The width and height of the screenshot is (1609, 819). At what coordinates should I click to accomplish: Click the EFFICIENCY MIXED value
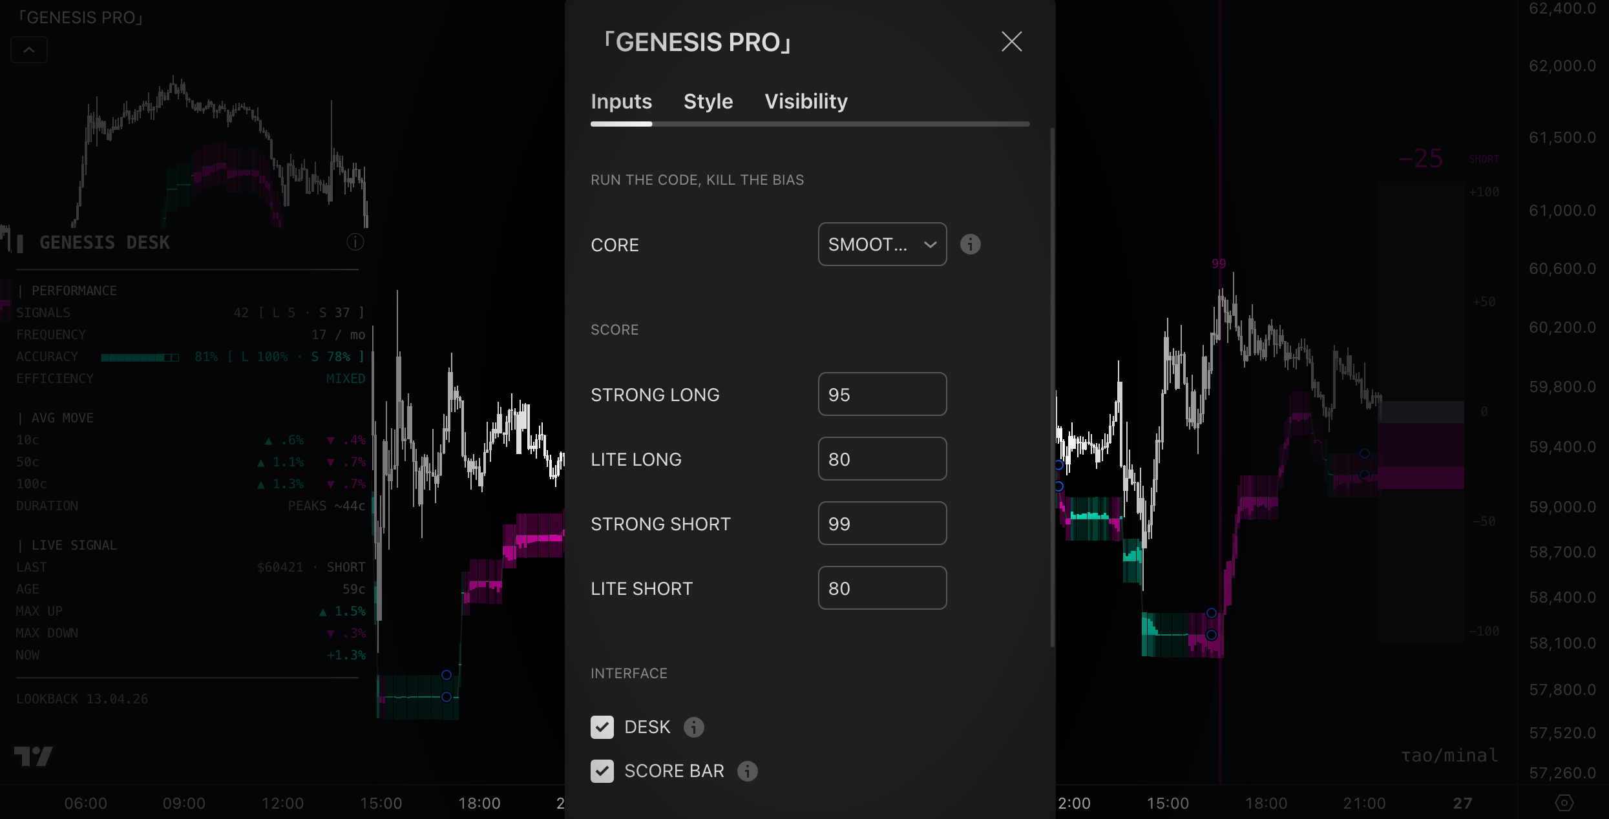(346, 378)
